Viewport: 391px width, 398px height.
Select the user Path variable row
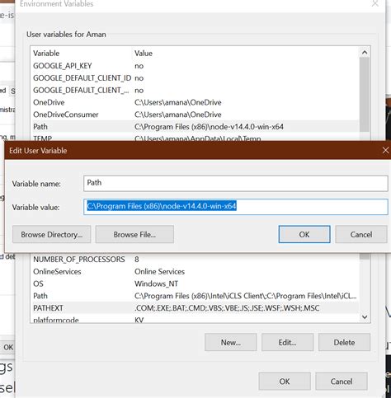click(x=195, y=127)
